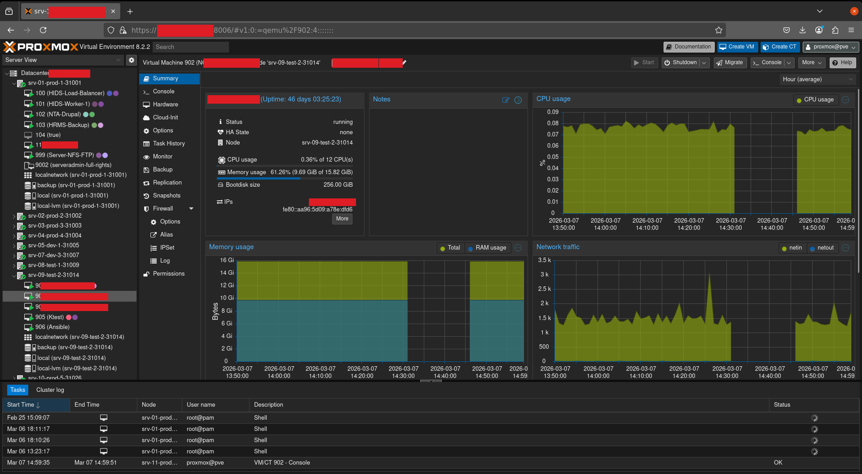Image resolution: width=862 pixels, height=474 pixels.
Task: Collapse the Network traffic chart panel
Action: [845, 248]
